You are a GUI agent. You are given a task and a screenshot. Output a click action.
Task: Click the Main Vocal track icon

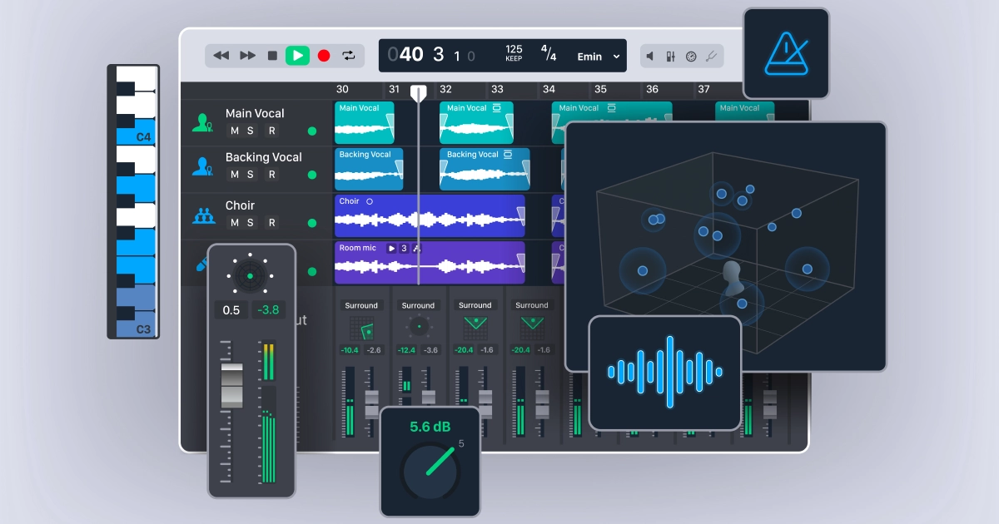click(x=202, y=123)
